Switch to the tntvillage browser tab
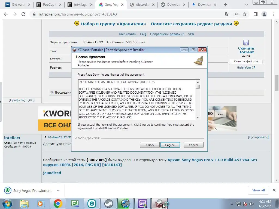The height and width of the screenshot is (209, 279). tap(80, 5)
